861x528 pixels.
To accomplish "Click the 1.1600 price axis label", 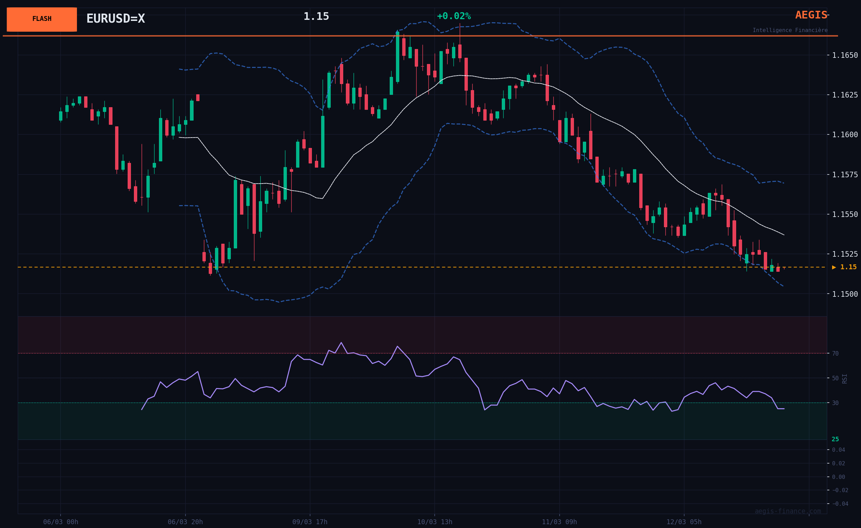I will pyautogui.click(x=845, y=135).
